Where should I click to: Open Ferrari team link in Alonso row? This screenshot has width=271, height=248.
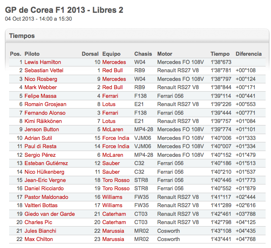(110, 113)
